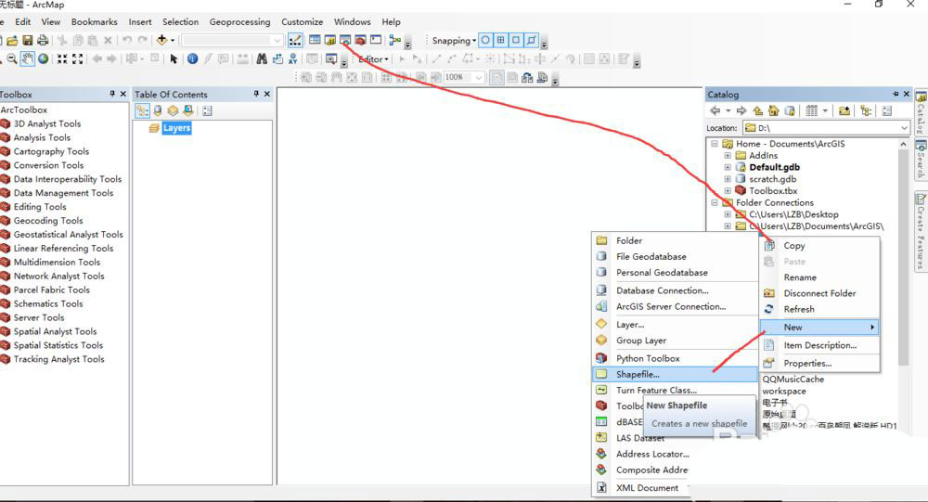Click the Go To XY tool
The height and width of the screenshot is (502, 928).
click(x=292, y=59)
